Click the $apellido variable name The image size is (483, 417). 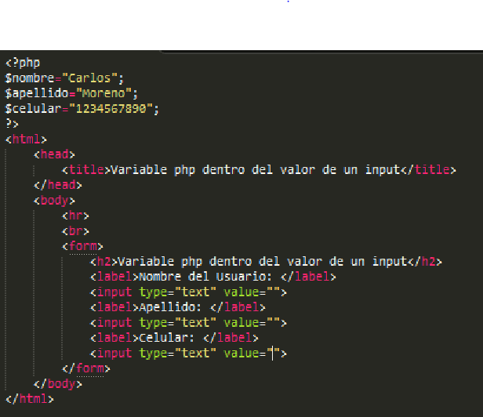37,93
